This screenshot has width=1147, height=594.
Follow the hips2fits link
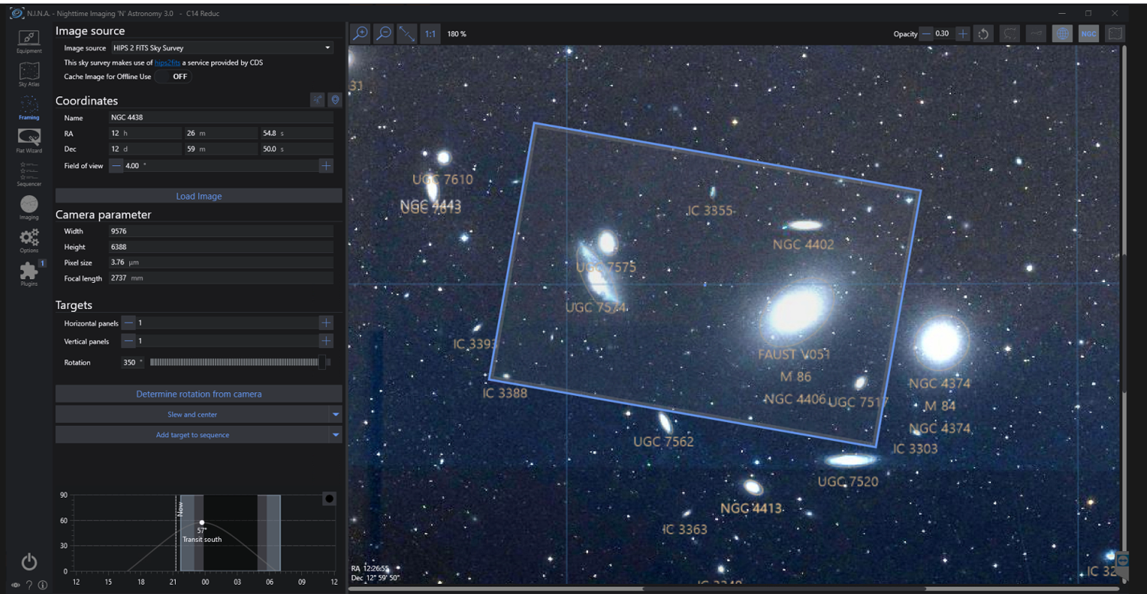pos(167,63)
